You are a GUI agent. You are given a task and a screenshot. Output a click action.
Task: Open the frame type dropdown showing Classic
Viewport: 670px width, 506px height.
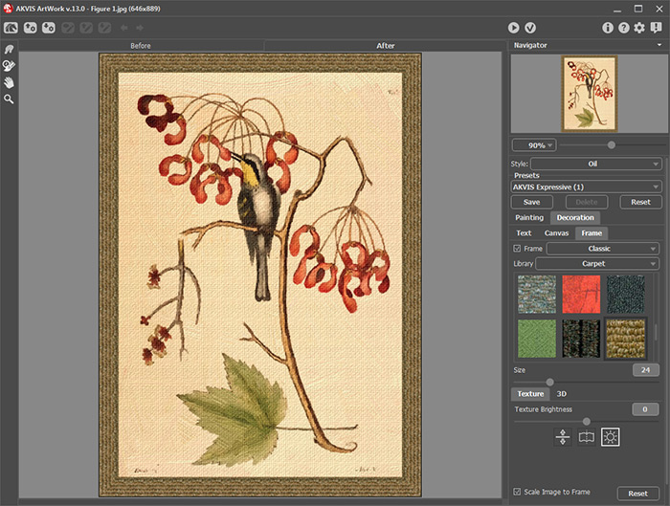click(x=604, y=249)
